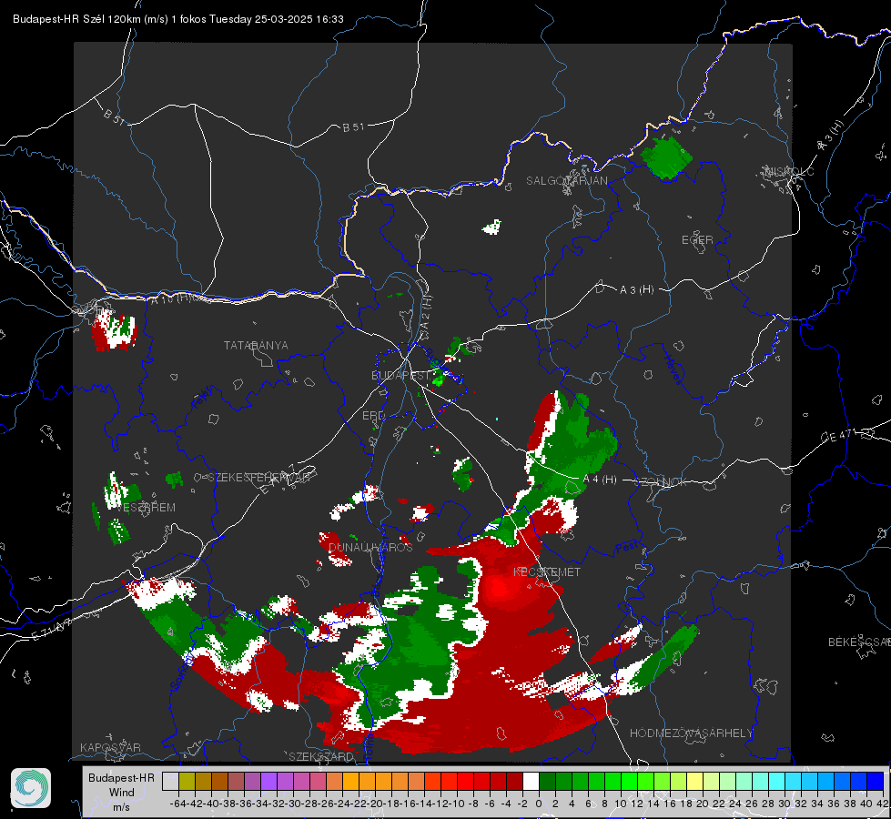The width and height of the screenshot is (891, 819).
Task: Click the TATABÁNYA city label
Action: (256, 345)
